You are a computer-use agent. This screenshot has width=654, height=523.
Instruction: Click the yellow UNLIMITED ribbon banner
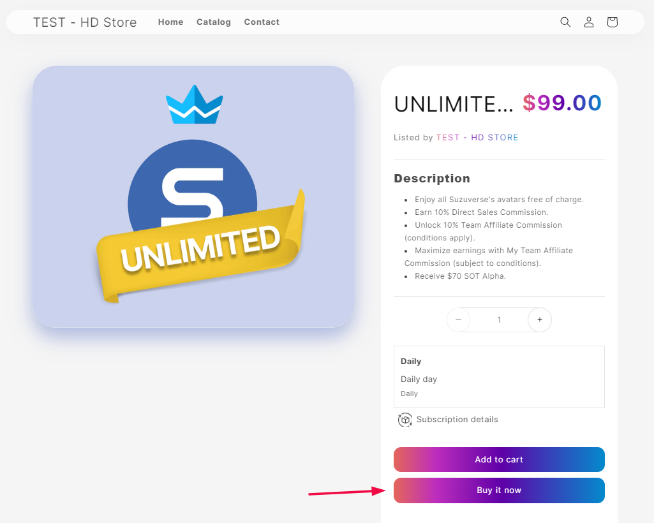pos(201,249)
